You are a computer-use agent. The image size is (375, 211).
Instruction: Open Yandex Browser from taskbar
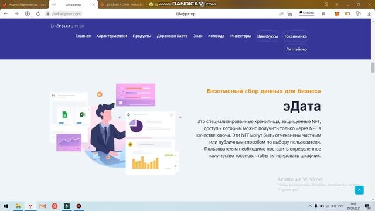point(30,206)
